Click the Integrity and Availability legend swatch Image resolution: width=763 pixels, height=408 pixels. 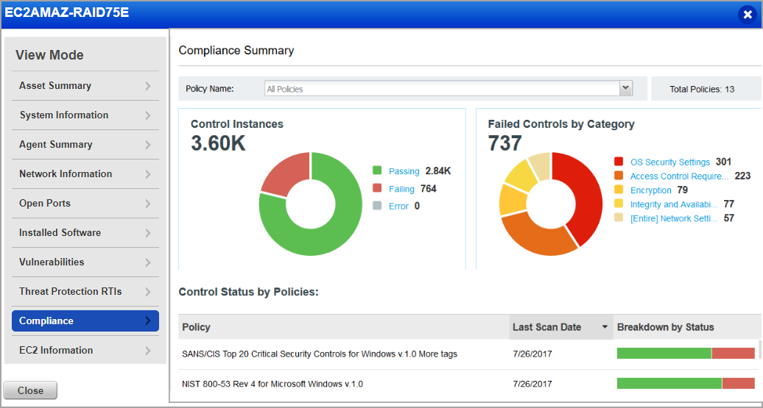coord(619,204)
